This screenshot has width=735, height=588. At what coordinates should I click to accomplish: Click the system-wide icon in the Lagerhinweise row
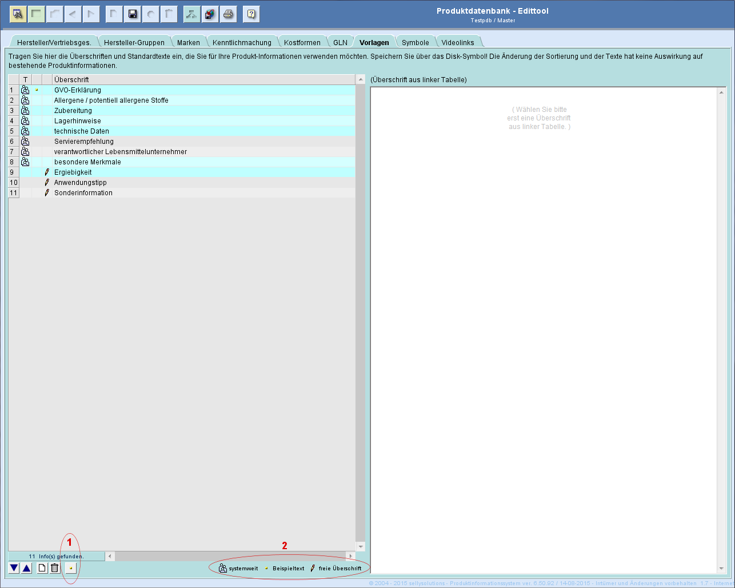pyautogui.click(x=25, y=121)
